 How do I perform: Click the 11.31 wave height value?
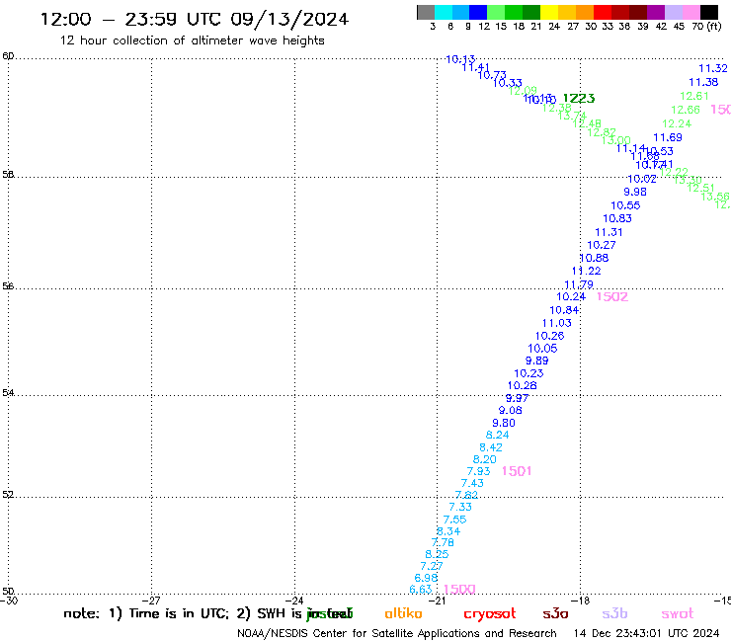point(609,232)
